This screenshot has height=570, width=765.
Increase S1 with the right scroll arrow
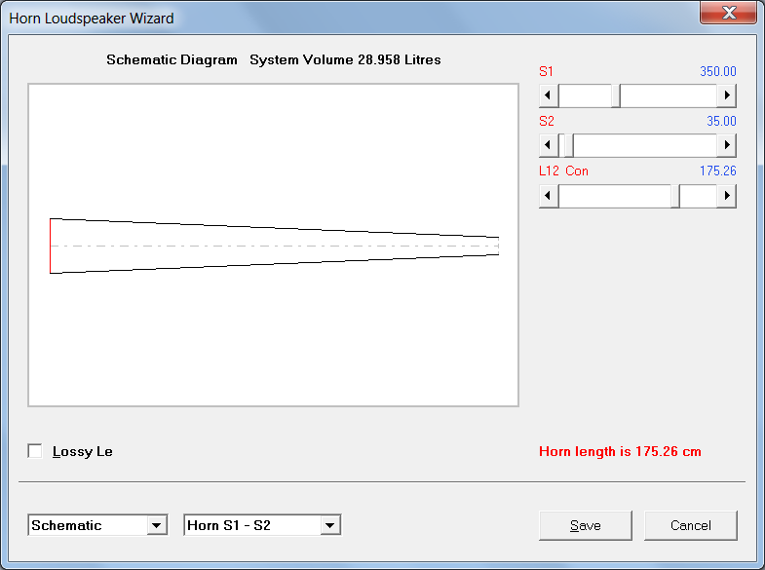point(726,95)
